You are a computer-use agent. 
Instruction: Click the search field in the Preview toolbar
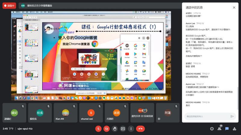[x=155, y=17]
